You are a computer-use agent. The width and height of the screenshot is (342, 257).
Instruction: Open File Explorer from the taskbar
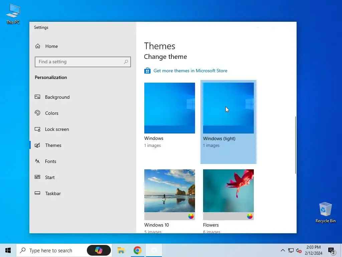pyautogui.click(x=121, y=250)
